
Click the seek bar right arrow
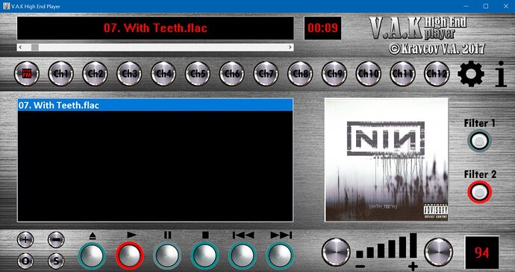(290, 47)
